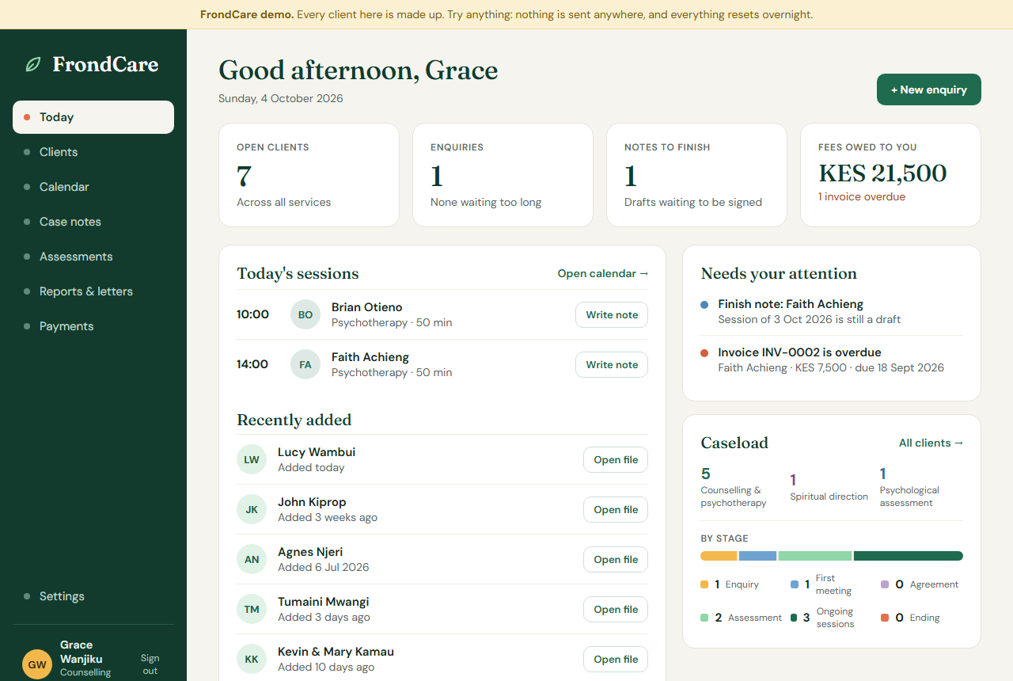
Task: Click the All clients link
Action: coord(931,443)
